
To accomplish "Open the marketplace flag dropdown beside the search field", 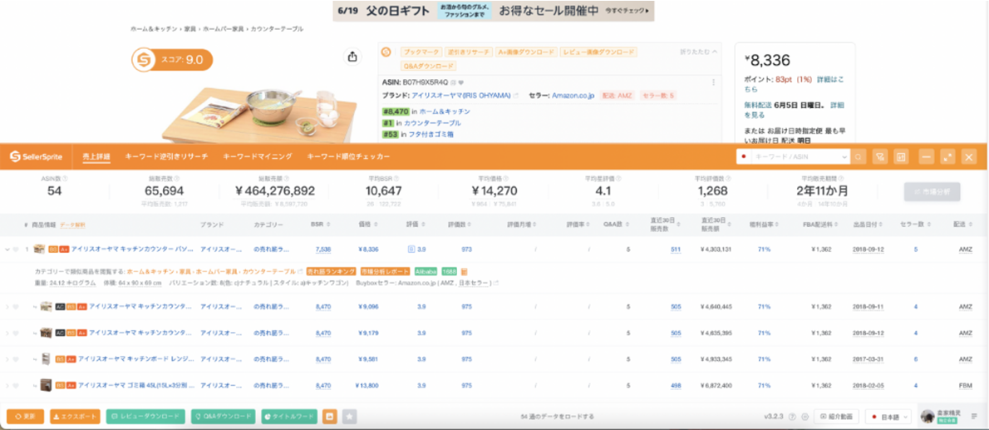I will 745,156.
